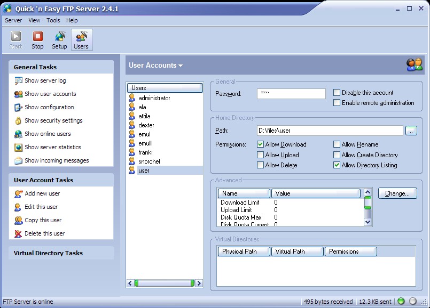Open the User Accounts dropdown arrow
430x308 pixels.
point(181,66)
